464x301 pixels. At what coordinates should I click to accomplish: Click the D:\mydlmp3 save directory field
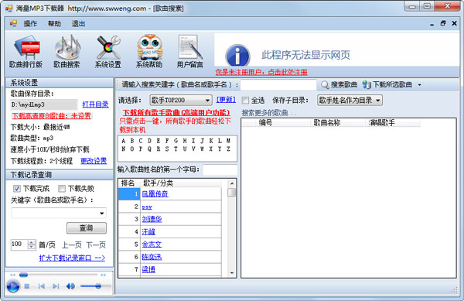click(44, 104)
